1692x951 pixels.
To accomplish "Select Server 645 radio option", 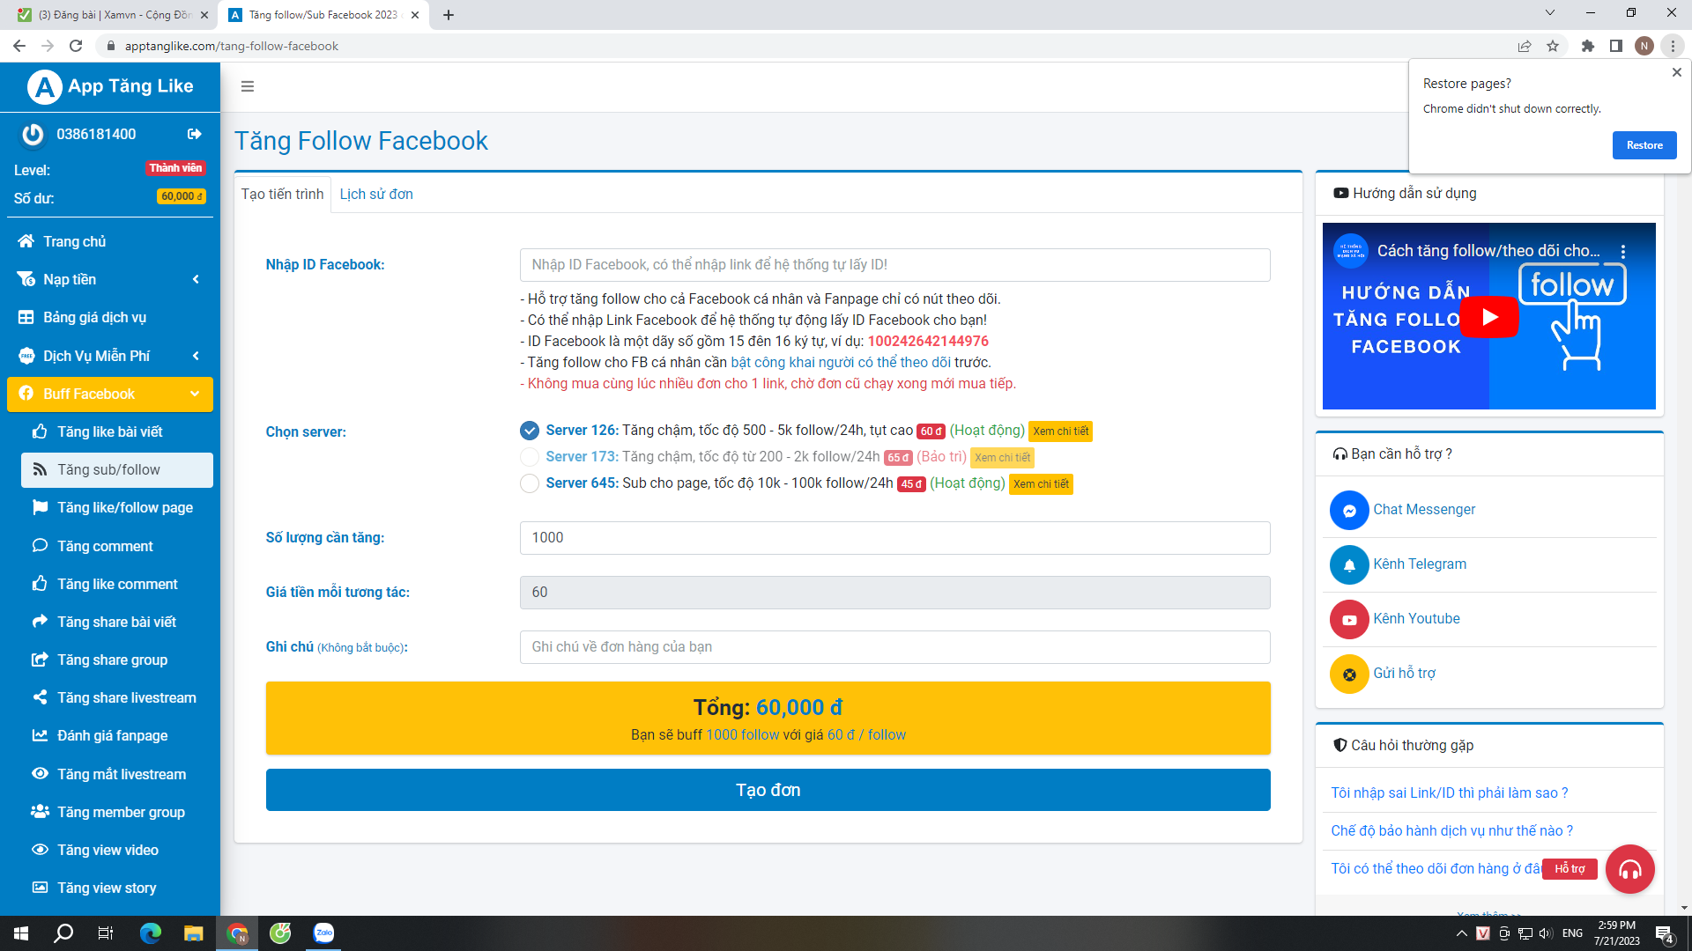I will coord(530,483).
